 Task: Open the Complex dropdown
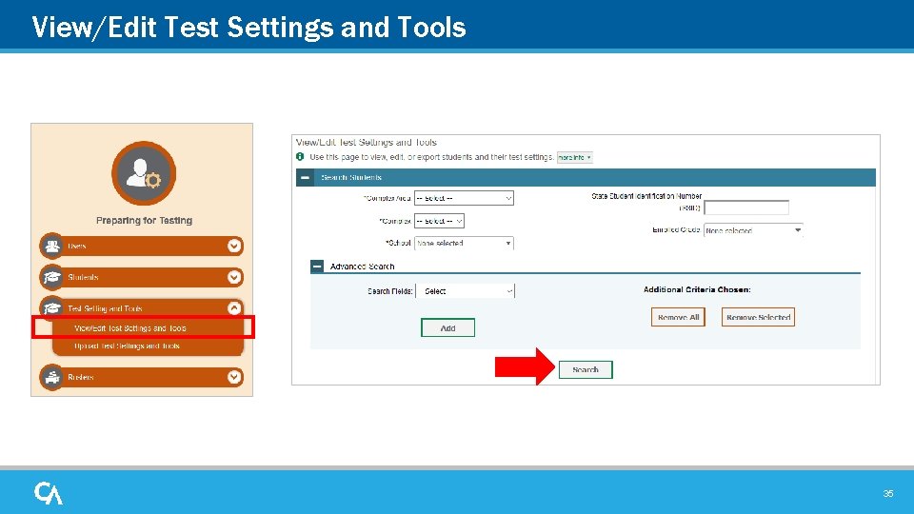(439, 221)
